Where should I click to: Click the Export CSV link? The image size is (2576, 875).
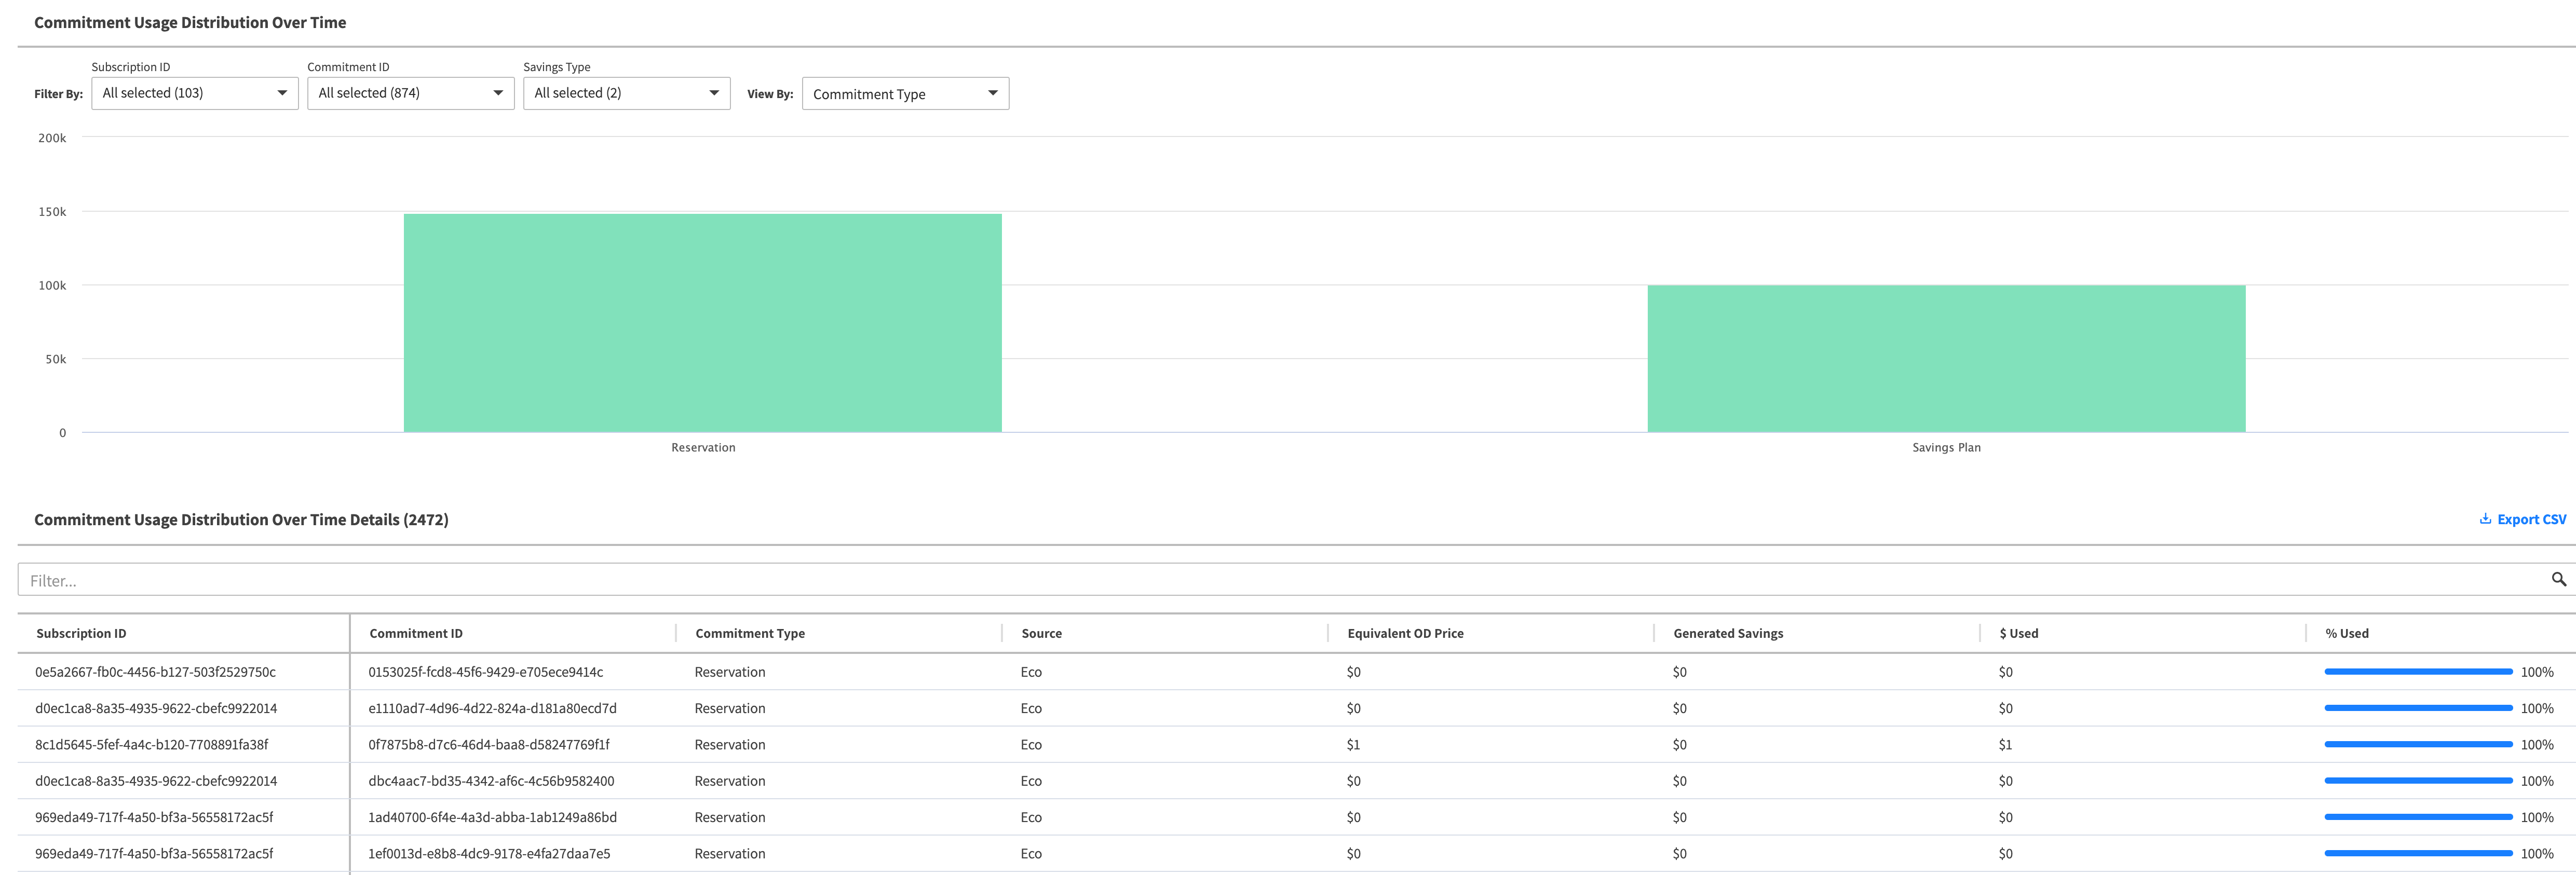(x=2531, y=519)
